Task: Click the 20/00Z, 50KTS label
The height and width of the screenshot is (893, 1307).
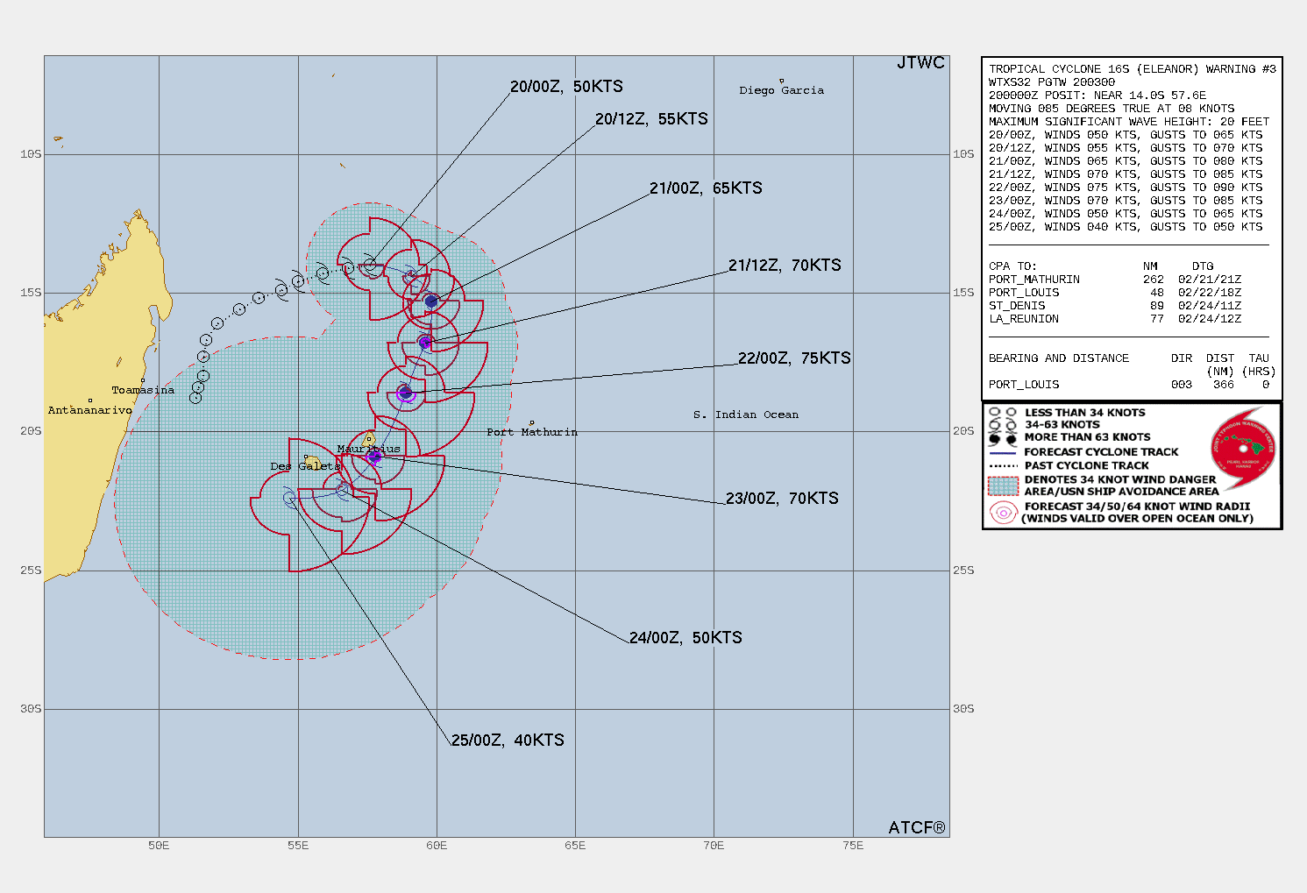Action: (566, 86)
